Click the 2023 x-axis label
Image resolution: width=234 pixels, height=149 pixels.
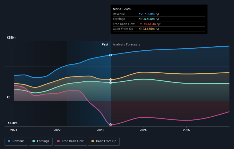(x=100, y=130)
